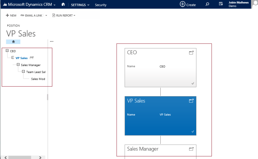Open the CEO tile pop-out icon
The height and width of the screenshot is (159, 258).
(x=191, y=53)
